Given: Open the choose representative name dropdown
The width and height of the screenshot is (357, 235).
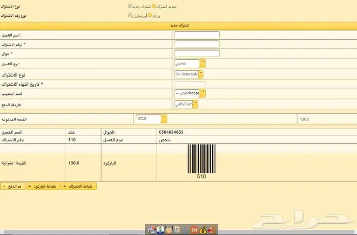Looking at the screenshot, I should point(203,93).
